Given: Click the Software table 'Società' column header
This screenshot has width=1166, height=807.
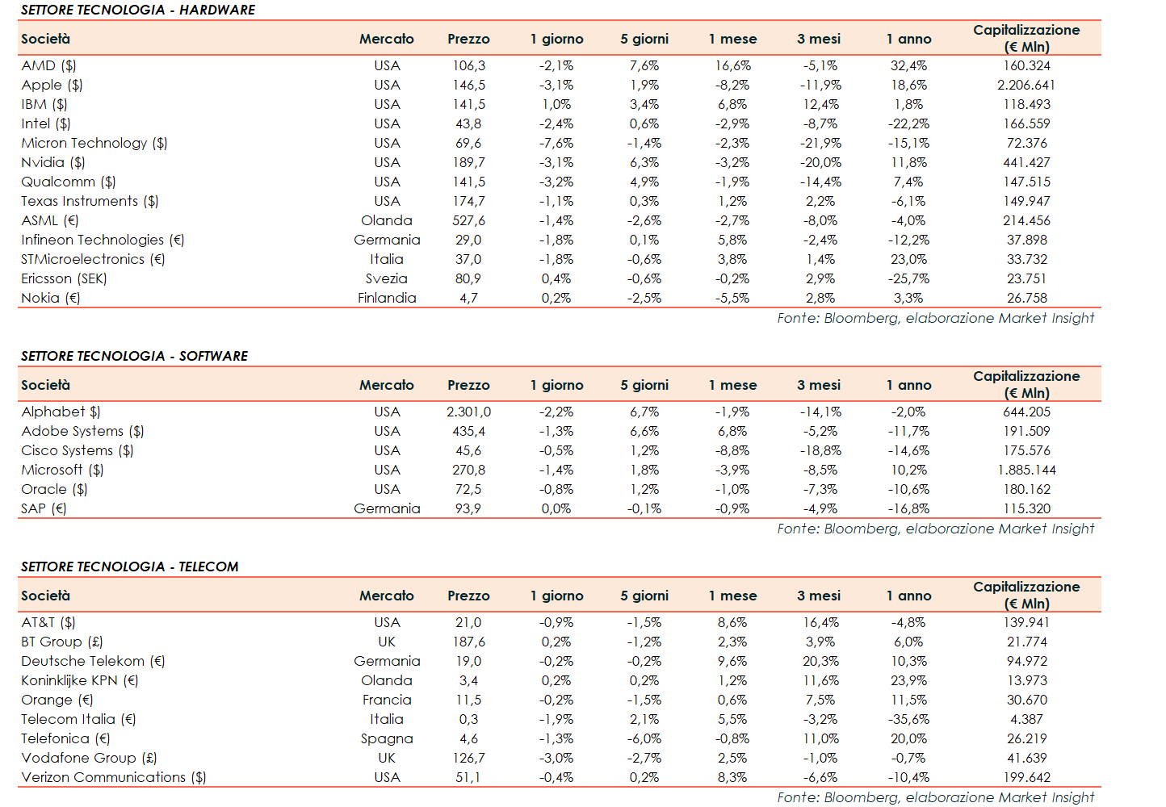Looking at the screenshot, I should tap(45, 385).
